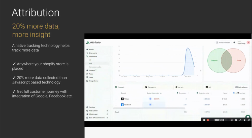252x138 pixels.
Task: Click the horizontal scrollbar under the table
Action: pos(149,108)
